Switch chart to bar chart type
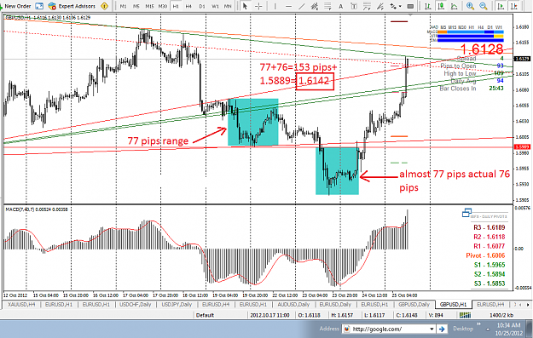This screenshot has width=533, height=338. click(428, 6)
